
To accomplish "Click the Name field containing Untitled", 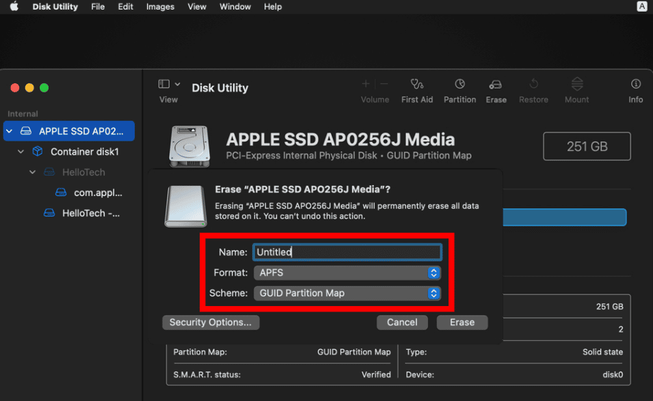I will [347, 252].
